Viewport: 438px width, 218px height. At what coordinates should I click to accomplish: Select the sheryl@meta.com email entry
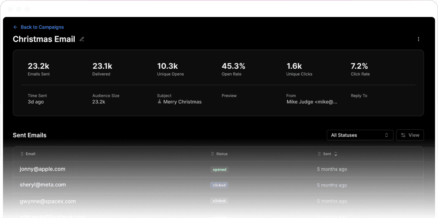pyautogui.click(x=43, y=185)
